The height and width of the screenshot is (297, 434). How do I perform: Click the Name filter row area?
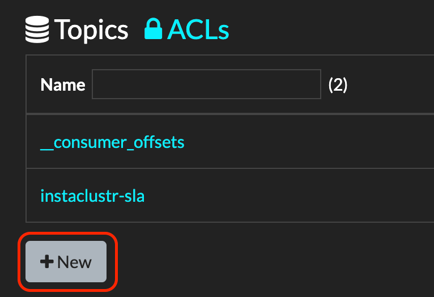point(230,84)
